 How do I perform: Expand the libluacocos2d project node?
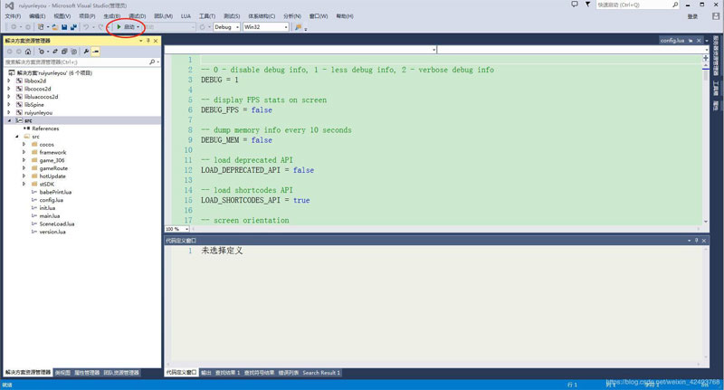pos(9,97)
